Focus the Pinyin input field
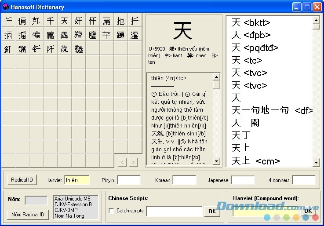The width and height of the screenshot is (324, 226). coord(129,180)
